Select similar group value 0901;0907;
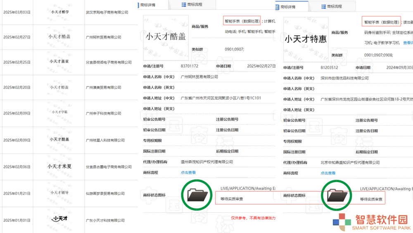The image size is (413, 233). [x=235, y=49]
